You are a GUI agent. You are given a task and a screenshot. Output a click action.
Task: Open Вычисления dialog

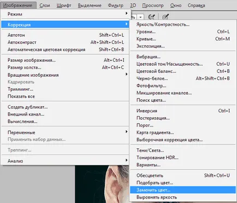click(x=65, y=121)
